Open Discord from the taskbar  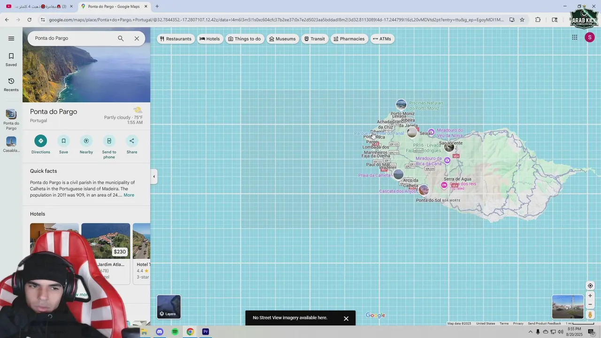click(159, 332)
